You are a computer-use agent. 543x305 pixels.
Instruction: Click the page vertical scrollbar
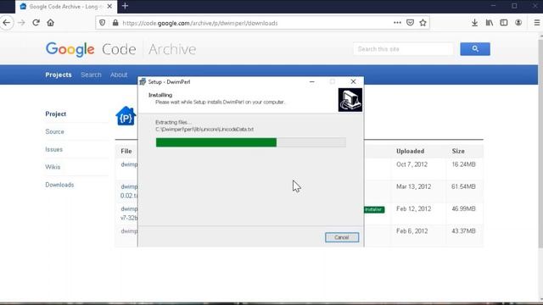click(540, 143)
